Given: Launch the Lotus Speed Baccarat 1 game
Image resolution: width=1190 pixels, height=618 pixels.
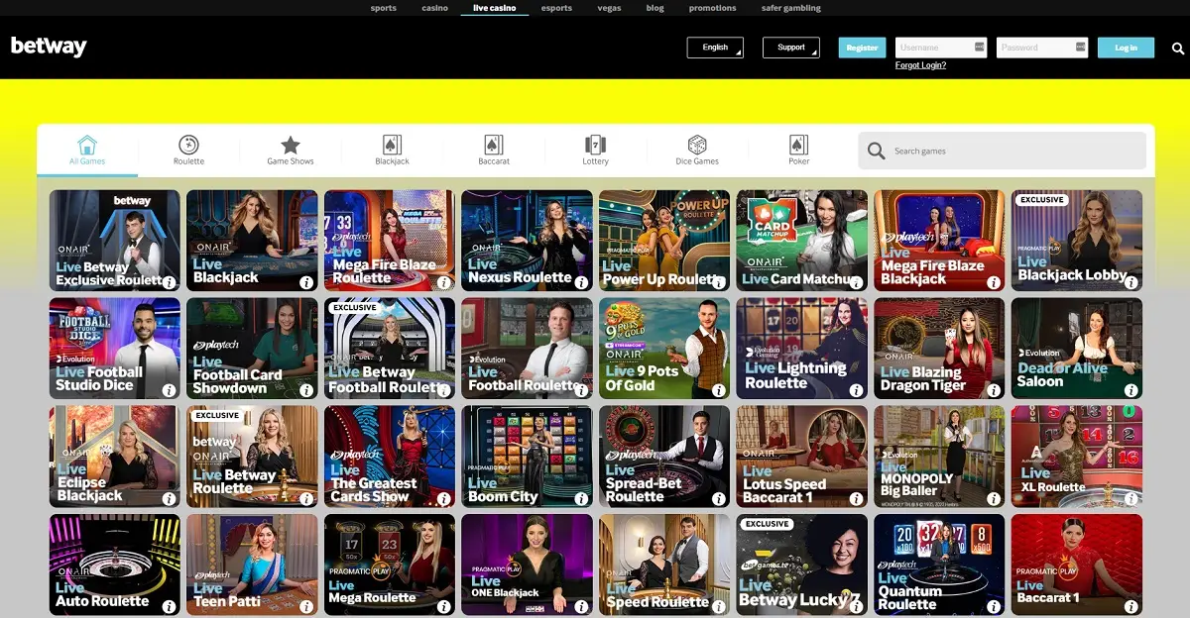Looking at the screenshot, I should pyautogui.click(x=801, y=456).
